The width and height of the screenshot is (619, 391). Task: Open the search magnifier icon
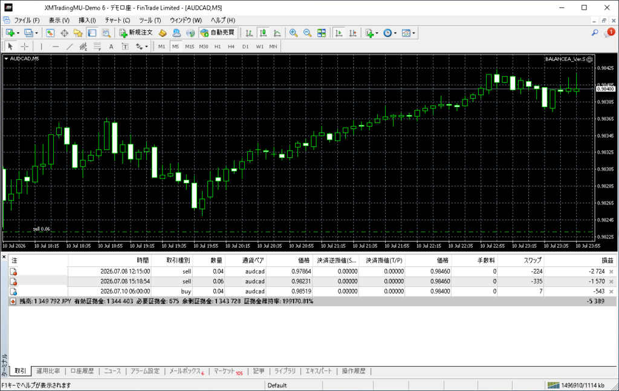coord(595,33)
